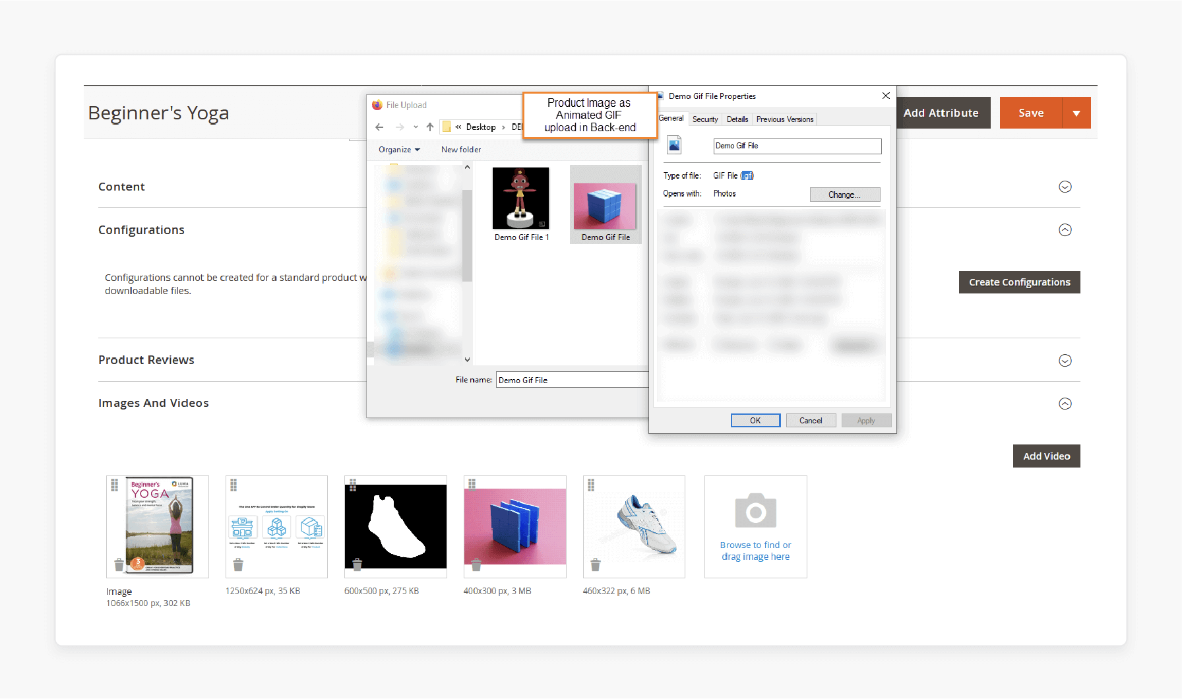The height and width of the screenshot is (699, 1182).
Task: Click the camera icon to upload an image
Action: point(755,510)
